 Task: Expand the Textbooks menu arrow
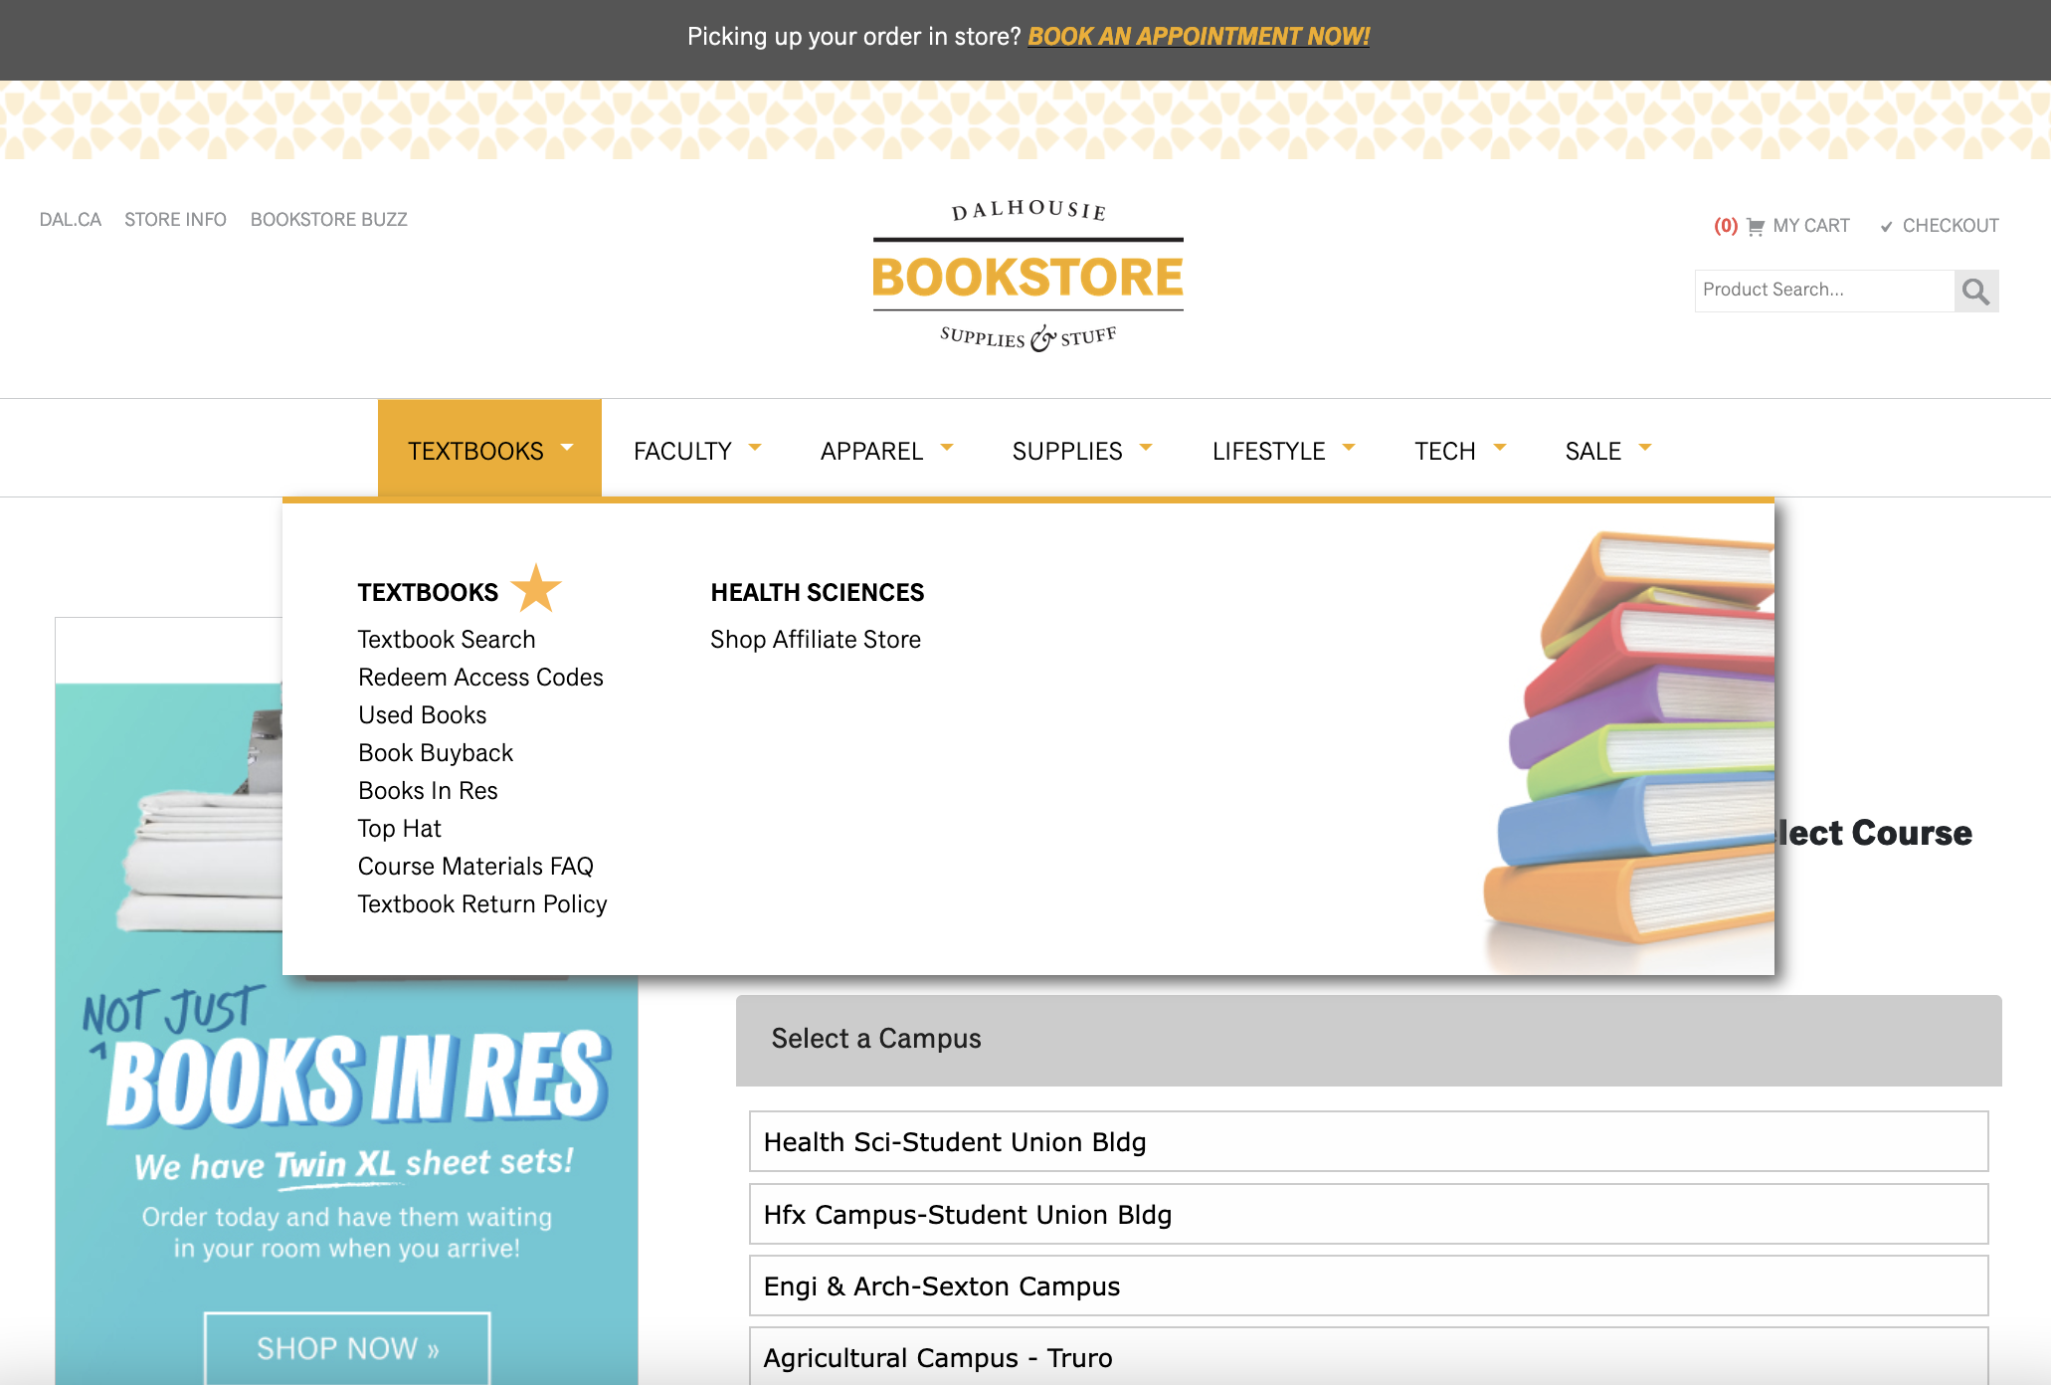[567, 448]
